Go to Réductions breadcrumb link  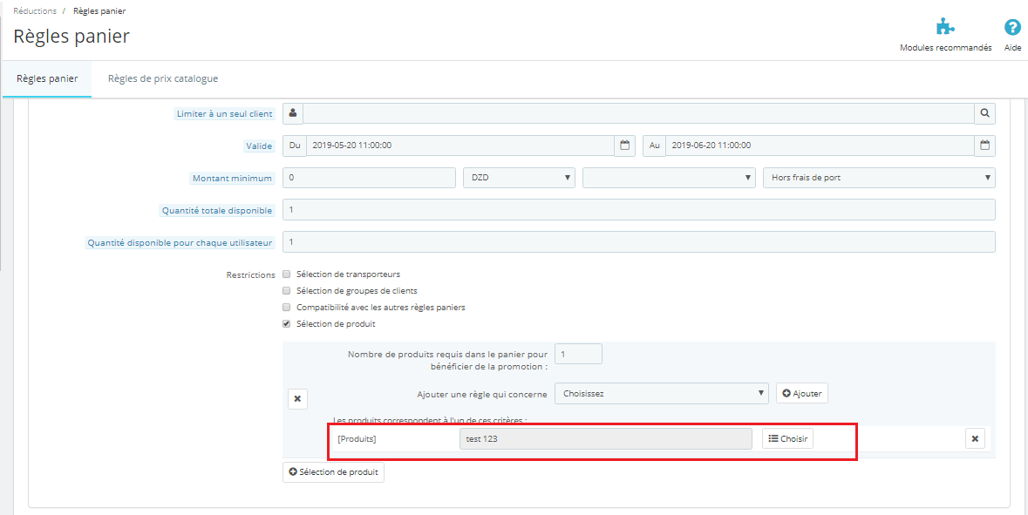coord(34,11)
